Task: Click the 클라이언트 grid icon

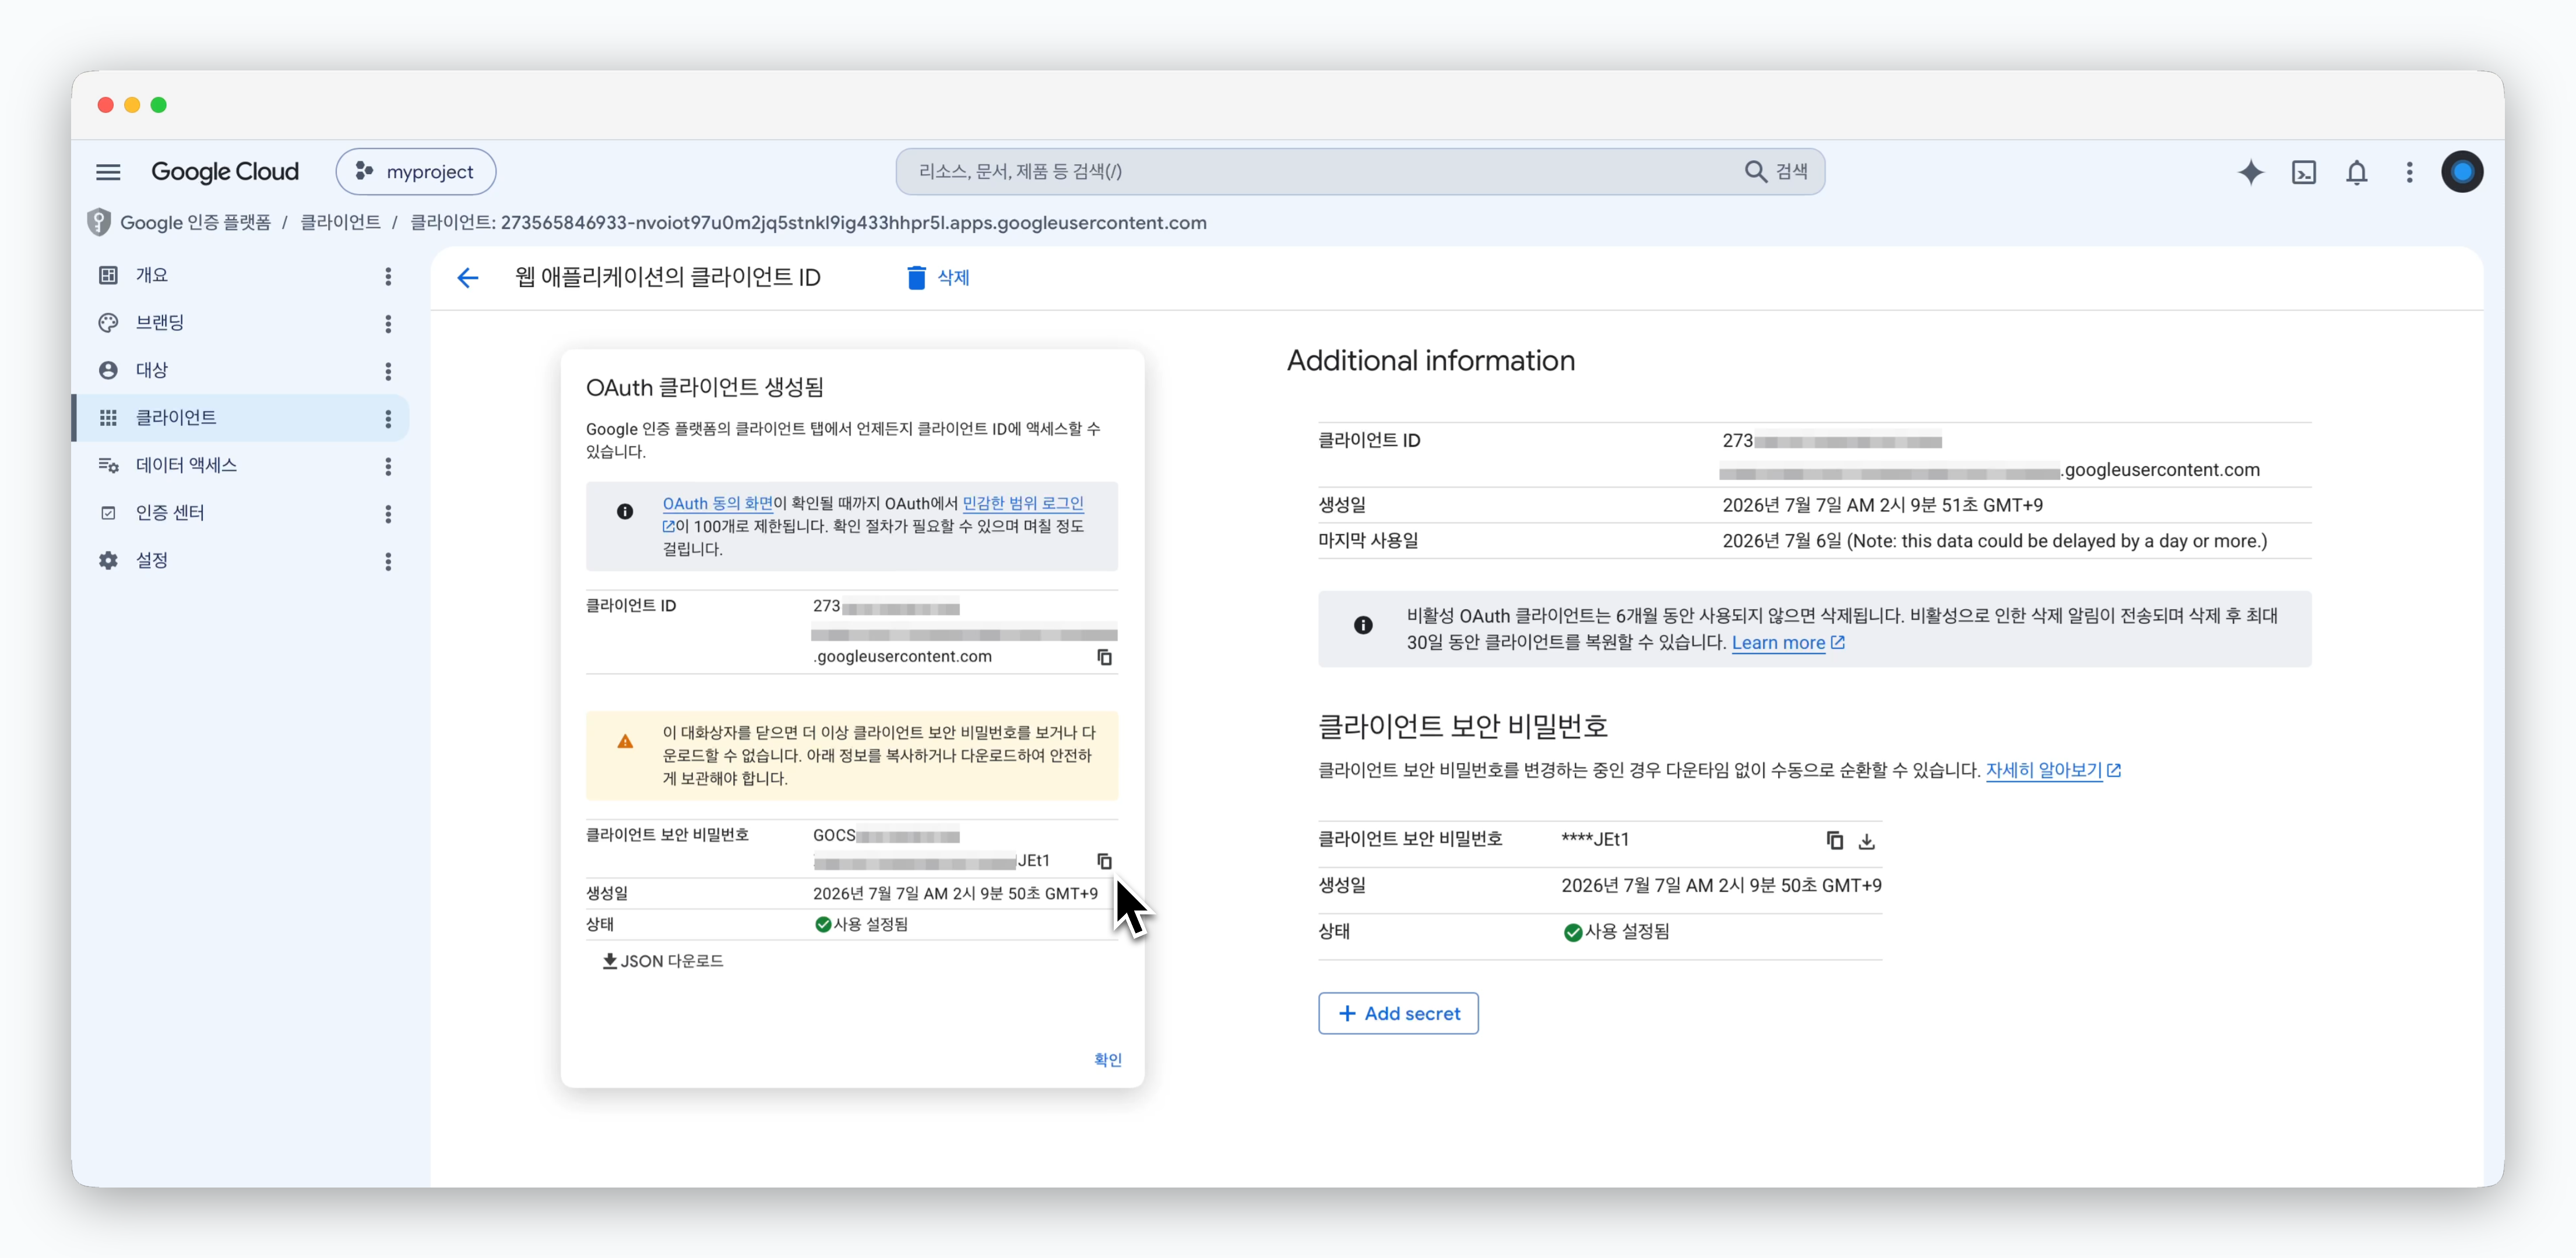Action: coord(108,418)
